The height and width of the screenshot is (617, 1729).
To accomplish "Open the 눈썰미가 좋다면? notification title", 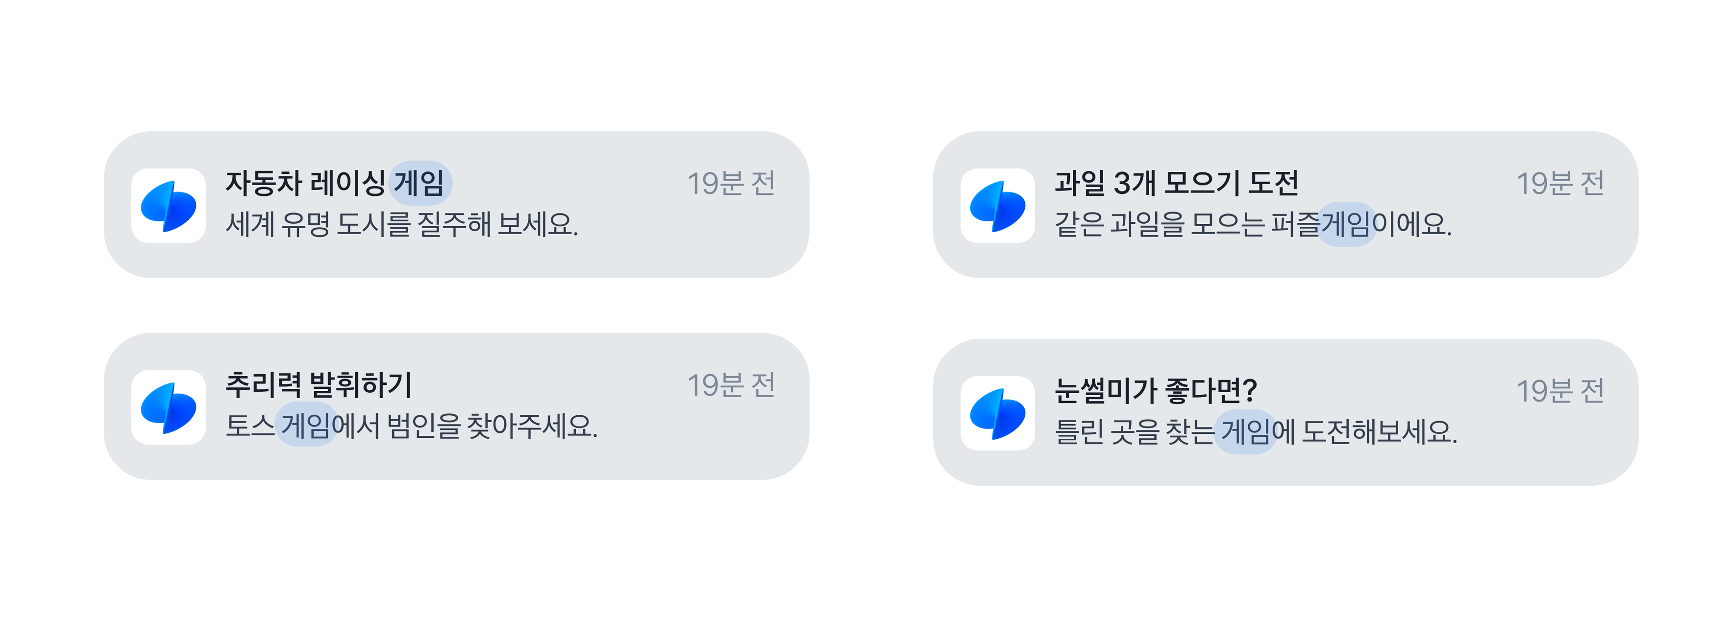I will 1155,390.
